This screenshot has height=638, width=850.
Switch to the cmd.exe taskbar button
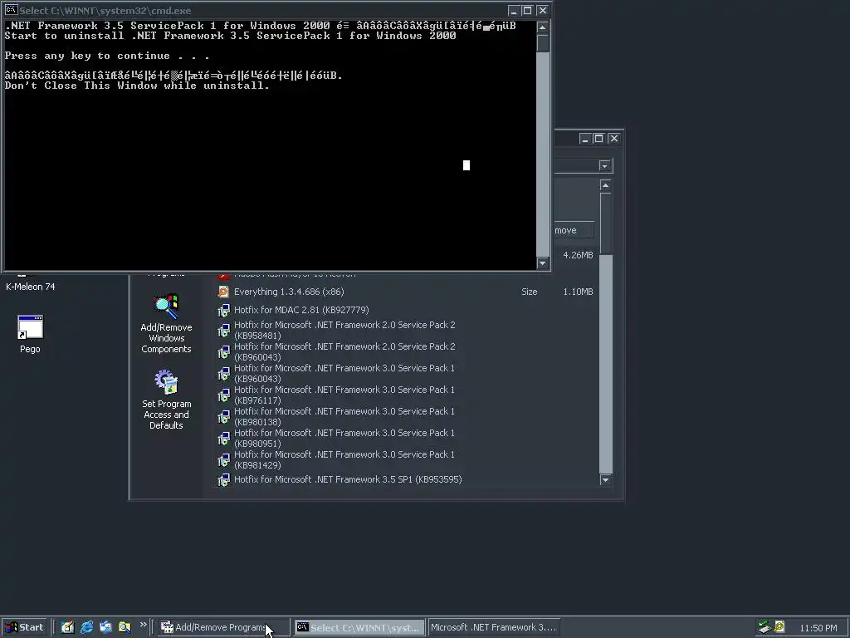[359, 628]
